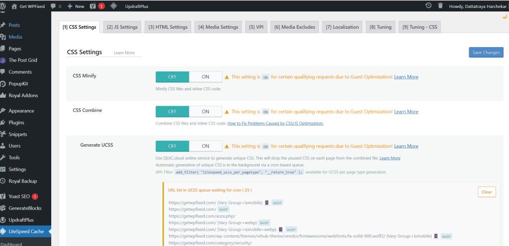Click the Settings sidebar icon

point(3,169)
